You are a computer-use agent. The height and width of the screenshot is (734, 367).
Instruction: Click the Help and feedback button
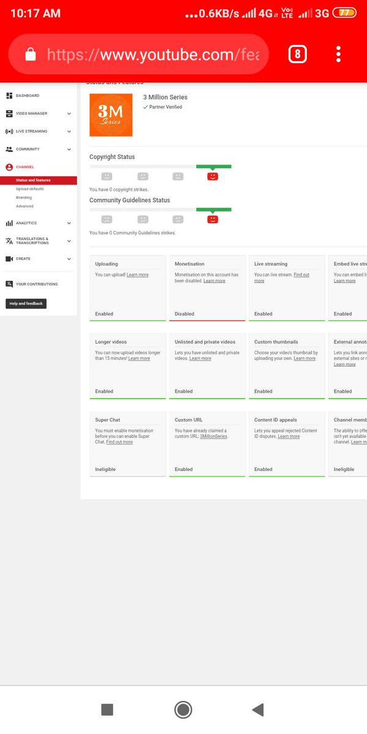pyautogui.click(x=26, y=303)
